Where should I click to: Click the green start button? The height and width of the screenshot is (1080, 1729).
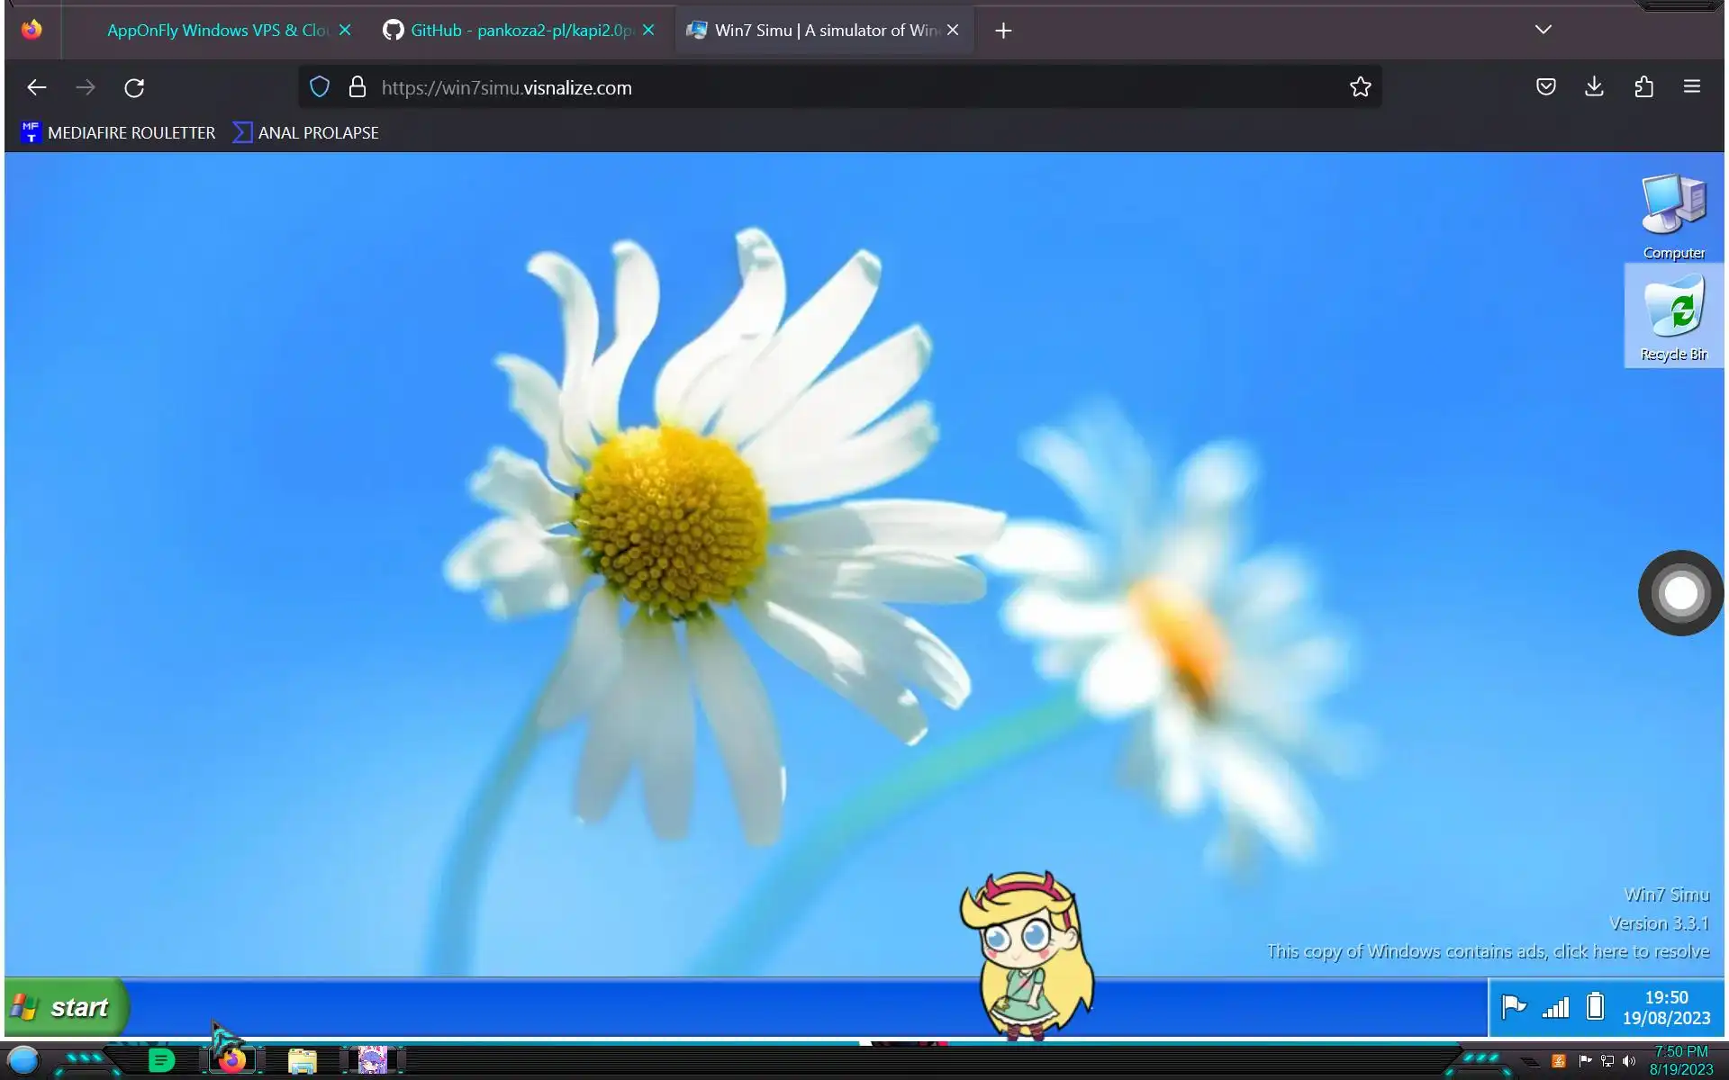pyautogui.click(x=66, y=1007)
